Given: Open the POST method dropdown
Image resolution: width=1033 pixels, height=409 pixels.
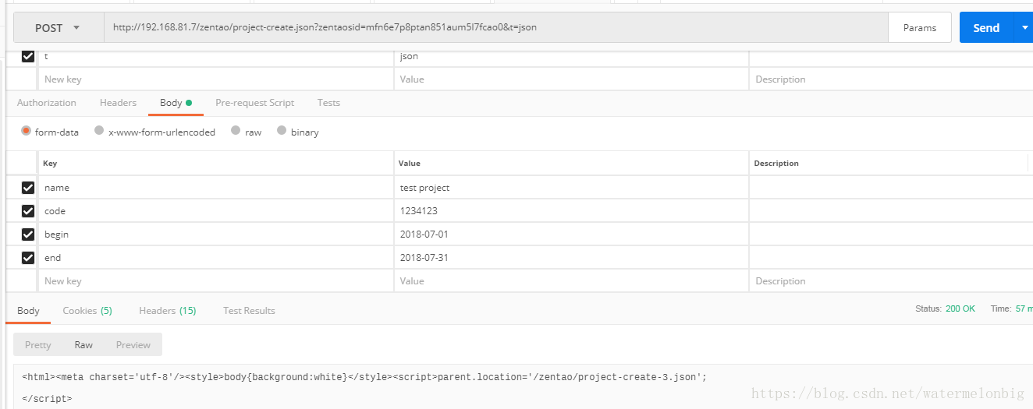Looking at the screenshot, I should pos(59,27).
